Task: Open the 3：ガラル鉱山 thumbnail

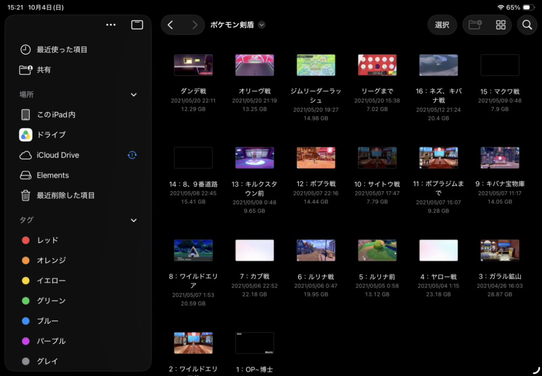Action: (x=500, y=250)
